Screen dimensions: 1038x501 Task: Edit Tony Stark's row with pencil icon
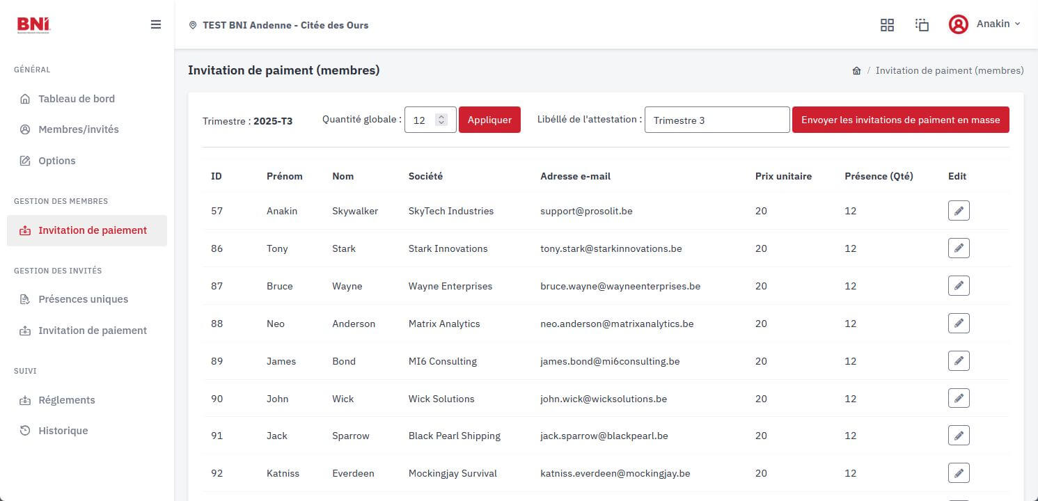coord(959,248)
